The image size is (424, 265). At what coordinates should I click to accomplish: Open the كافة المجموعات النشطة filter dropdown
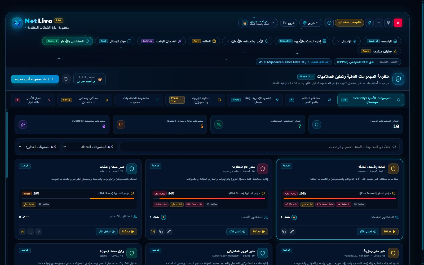click(90, 147)
